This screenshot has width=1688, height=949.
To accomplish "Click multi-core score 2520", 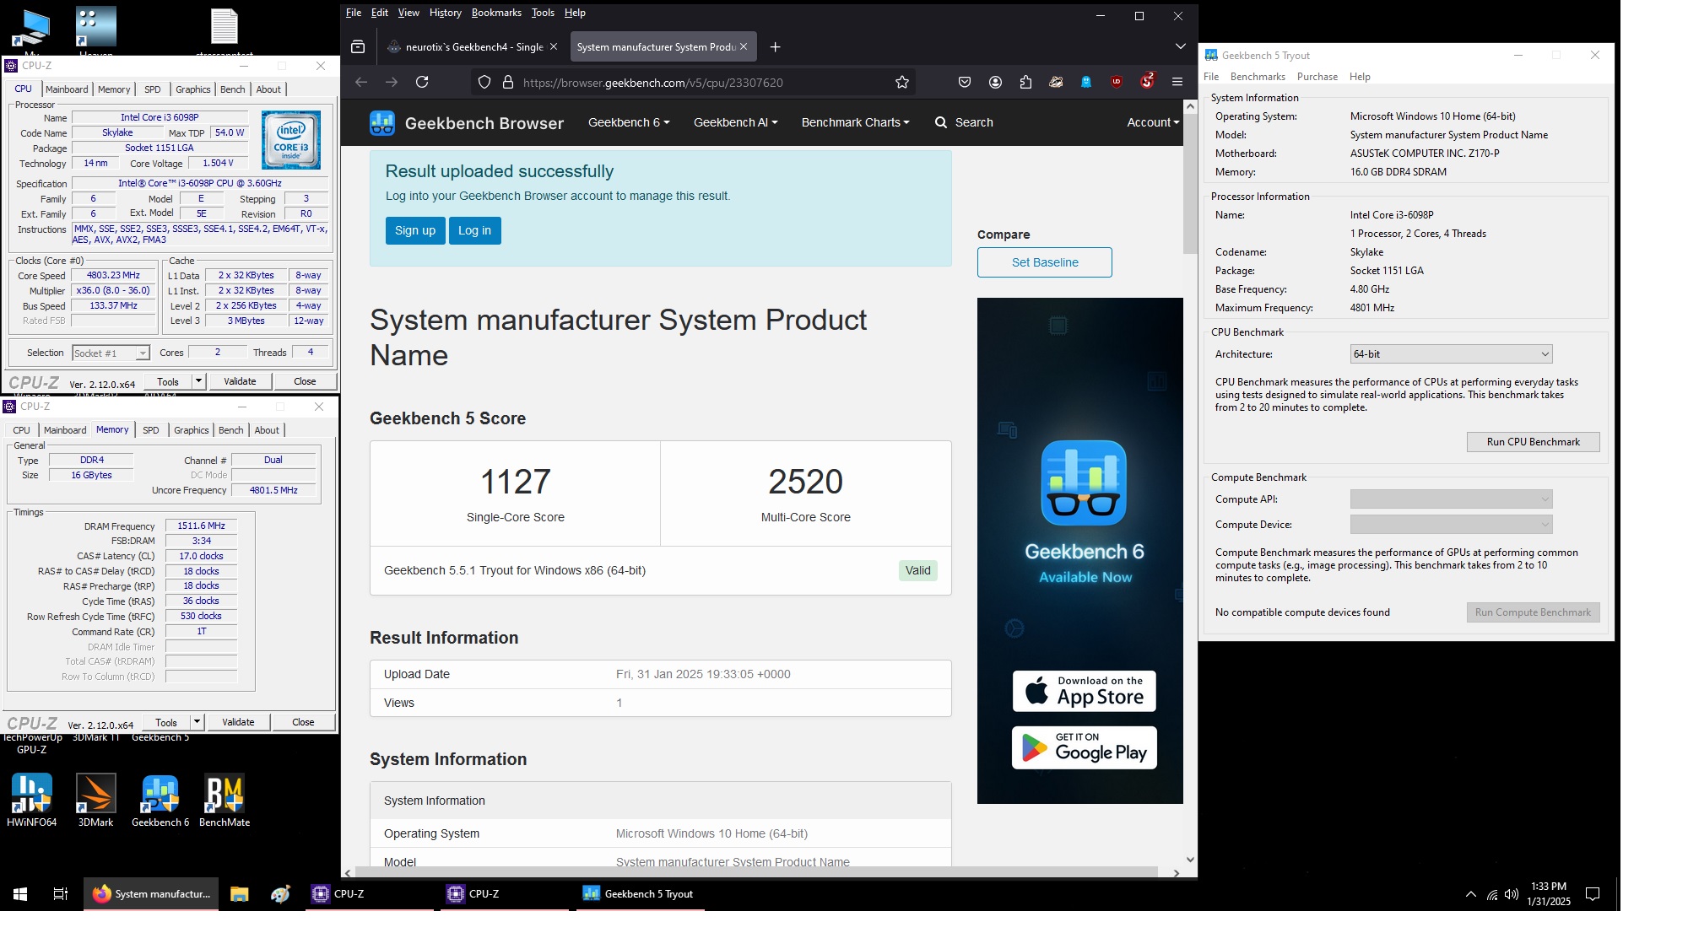I will click(806, 482).
